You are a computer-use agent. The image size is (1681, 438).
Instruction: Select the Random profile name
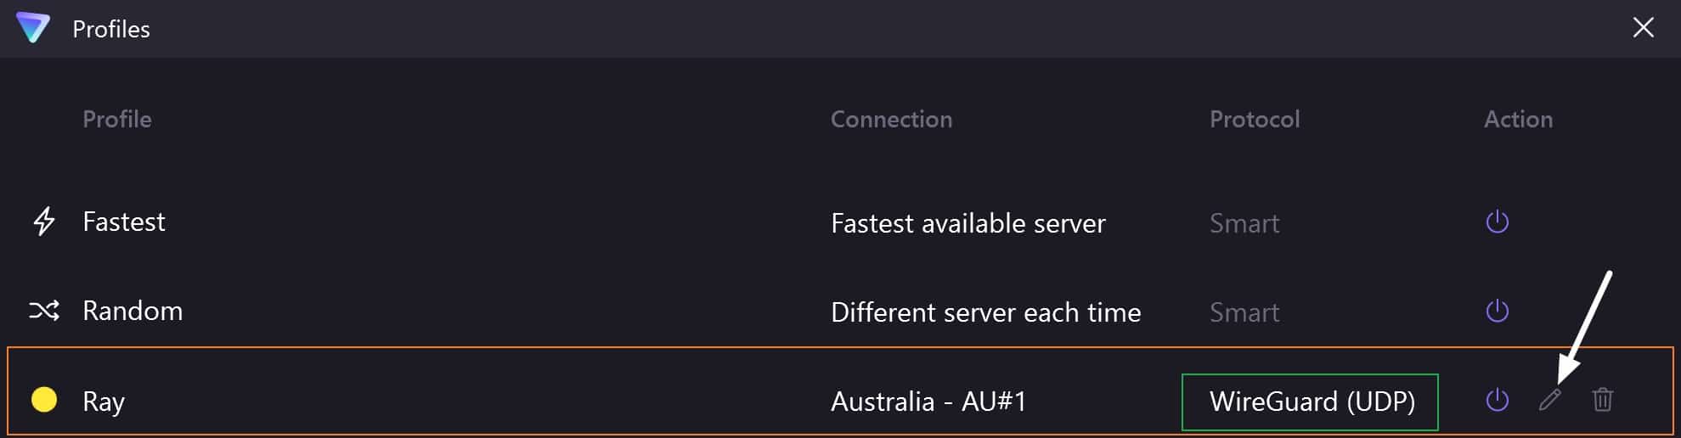(x=133, y=311)
